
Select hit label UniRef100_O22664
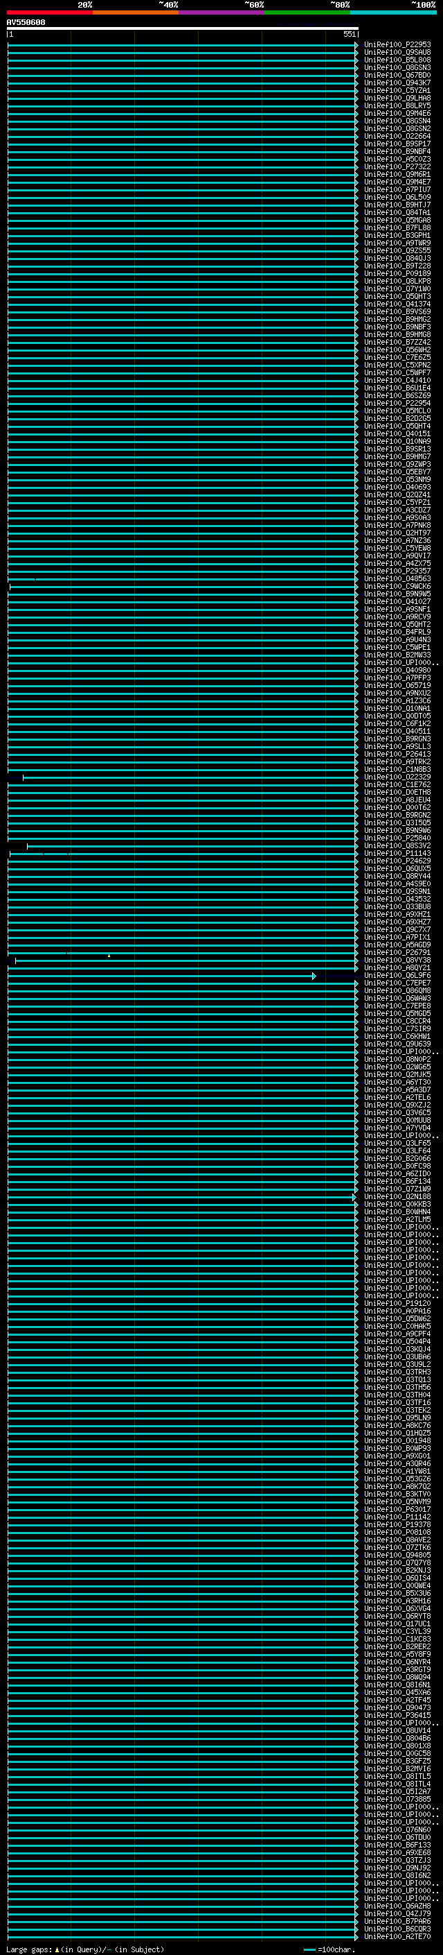point(397,137)
